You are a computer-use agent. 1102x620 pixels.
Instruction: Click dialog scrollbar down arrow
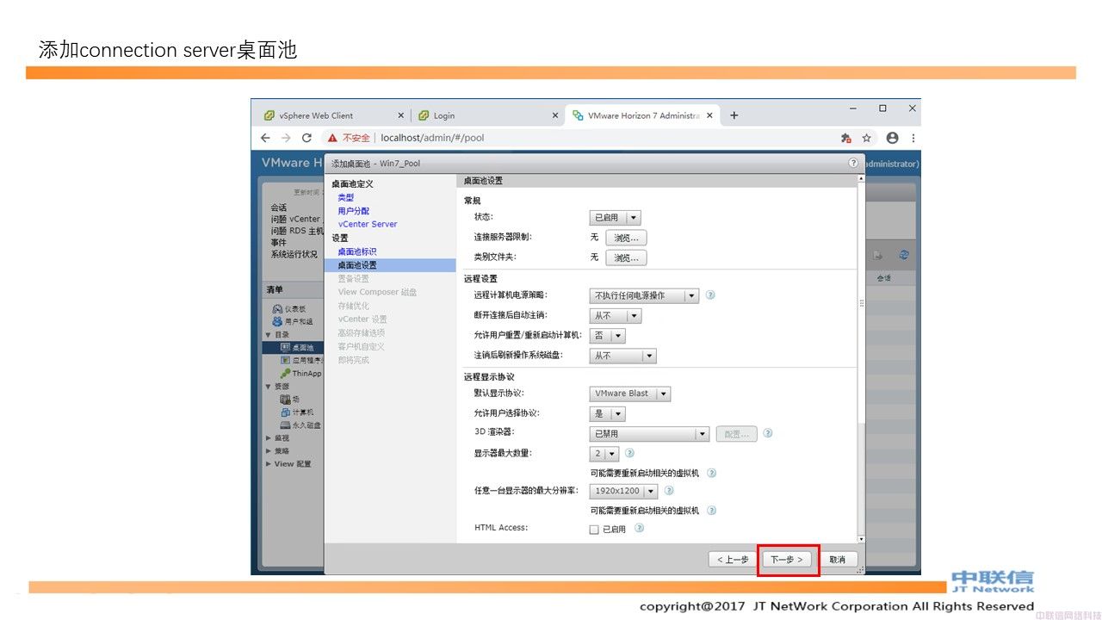point(861,539)
